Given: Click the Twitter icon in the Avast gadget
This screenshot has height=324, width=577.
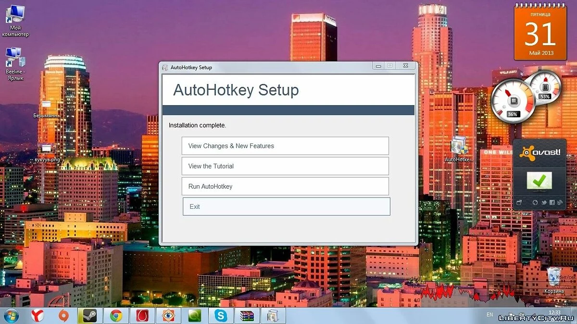Looking at the screenshot, I should (543, 203).
